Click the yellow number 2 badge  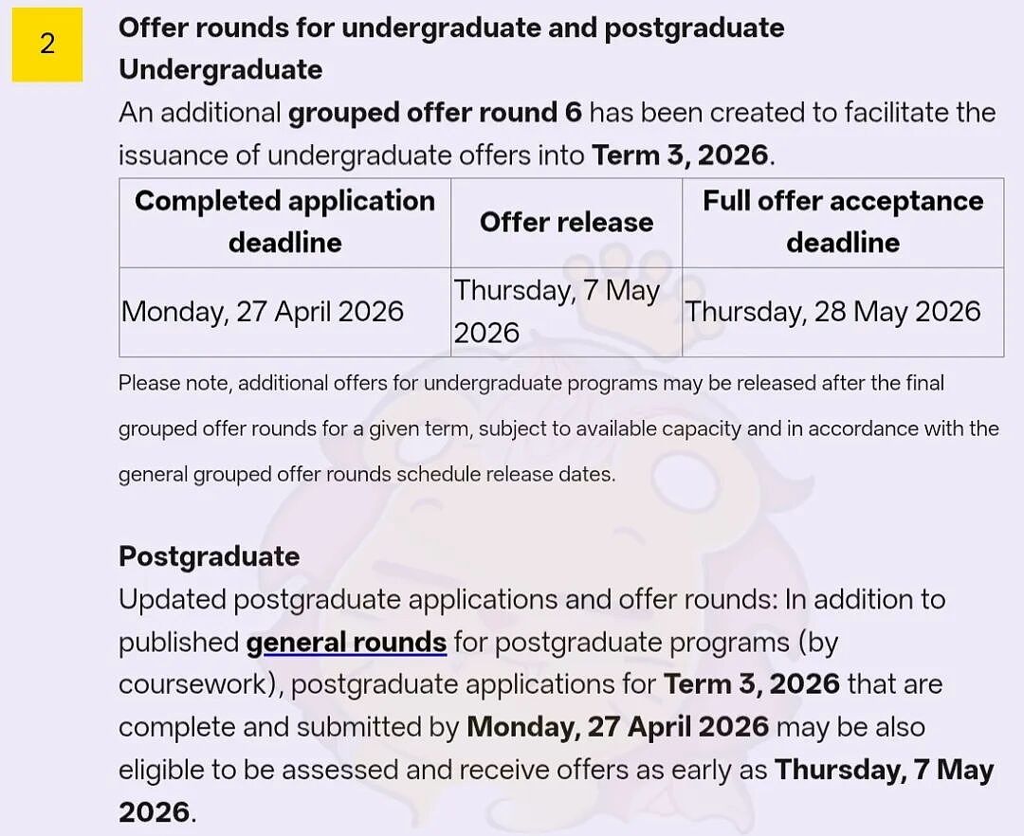coord(47,45)
